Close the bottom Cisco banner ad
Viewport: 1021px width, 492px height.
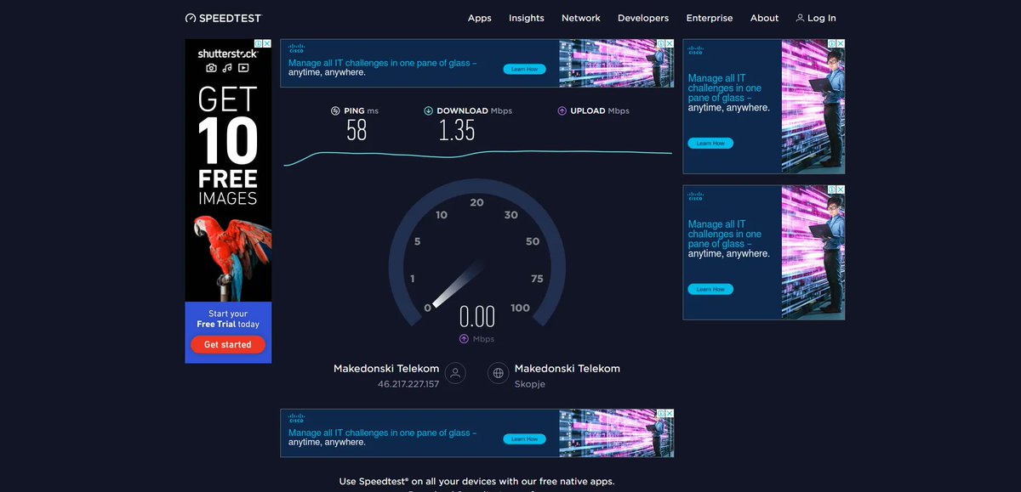[670, 413]
